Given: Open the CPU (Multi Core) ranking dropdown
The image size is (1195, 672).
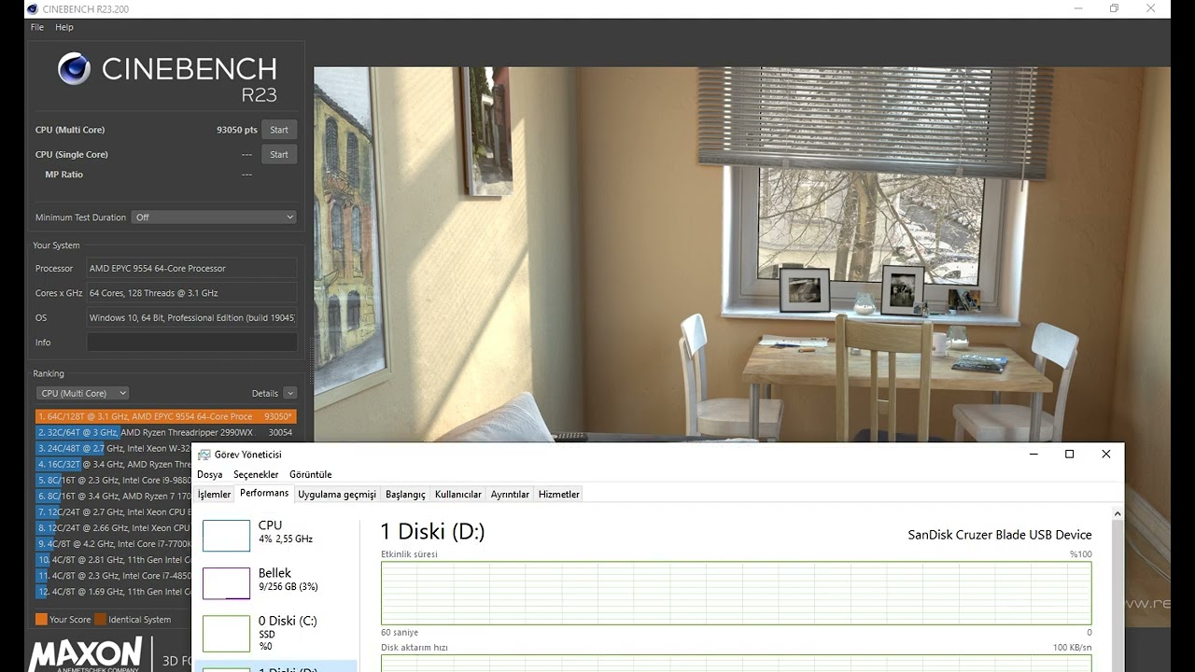Looking at the screenshot, I should (82, 393).
